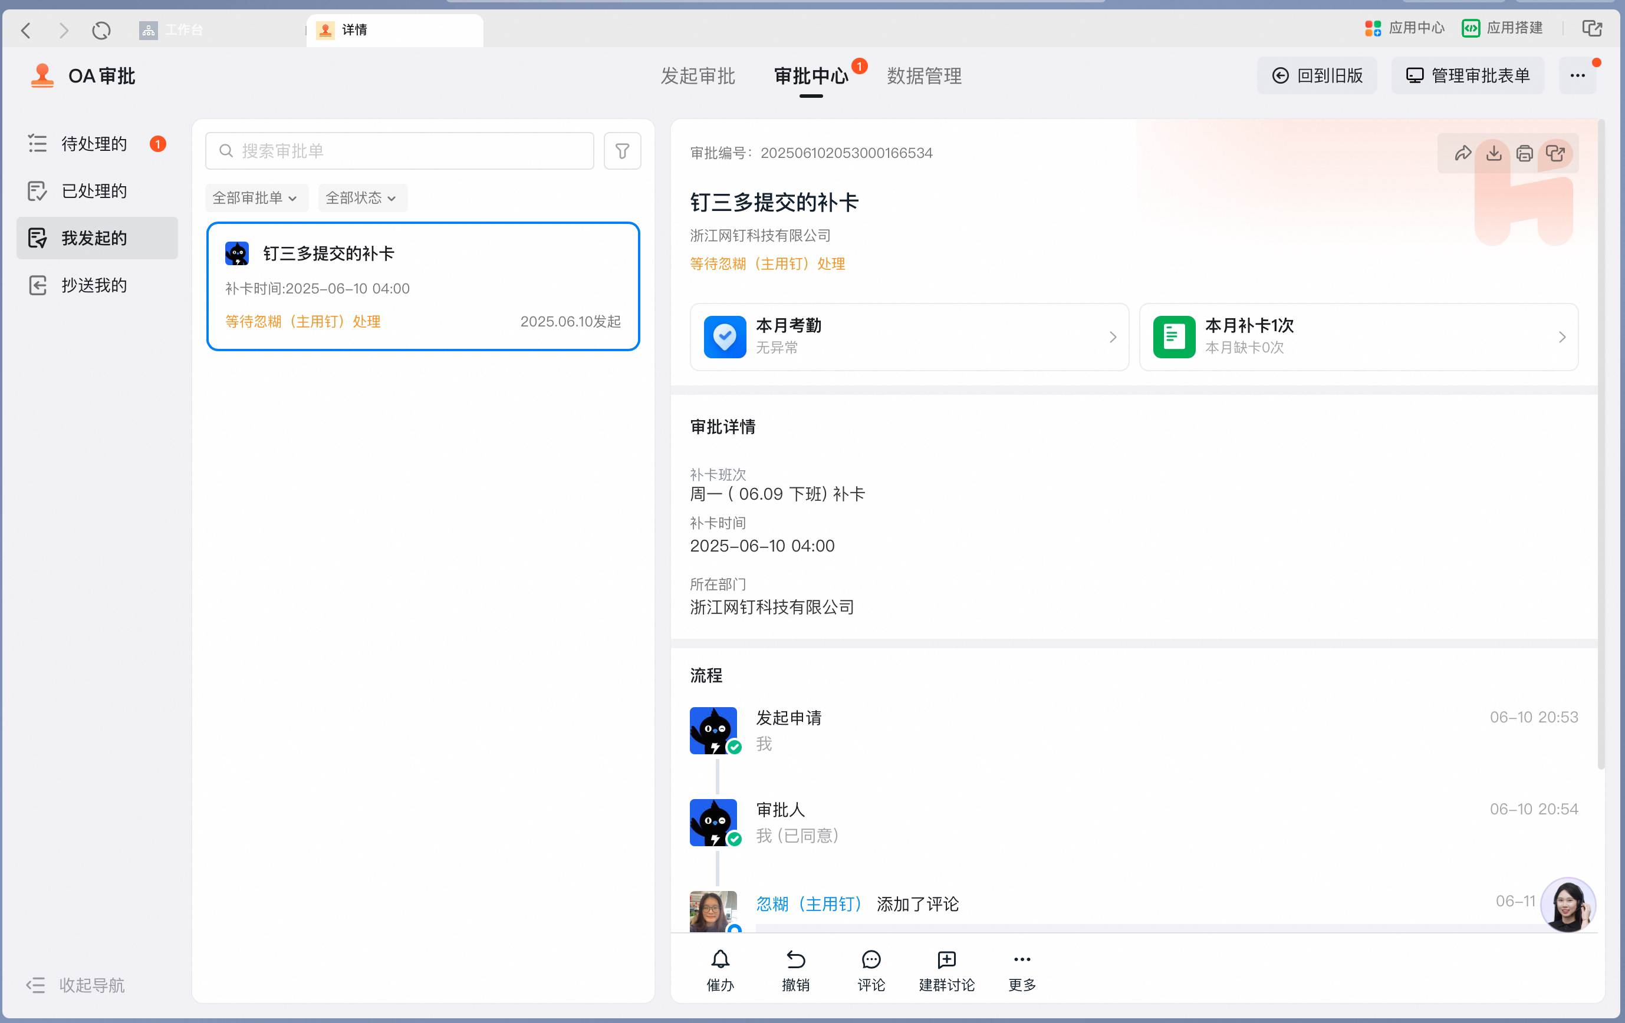Click the OA审批 logo icon

point(42,75)
